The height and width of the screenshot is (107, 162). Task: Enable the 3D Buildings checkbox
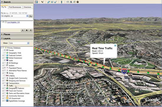coord(5,63)
